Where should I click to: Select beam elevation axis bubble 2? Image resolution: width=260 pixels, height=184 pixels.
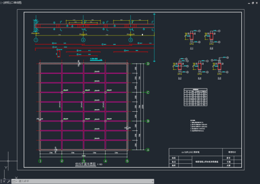point(83,40)
